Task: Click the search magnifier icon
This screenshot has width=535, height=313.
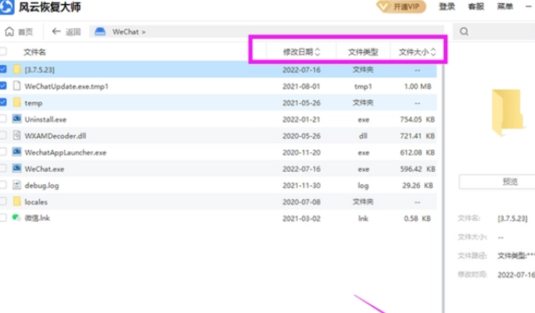Action: pos(464,32)
